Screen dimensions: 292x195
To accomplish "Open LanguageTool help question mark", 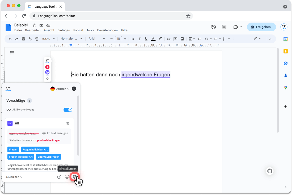I will pyautogui.click(x=59, y=177).
